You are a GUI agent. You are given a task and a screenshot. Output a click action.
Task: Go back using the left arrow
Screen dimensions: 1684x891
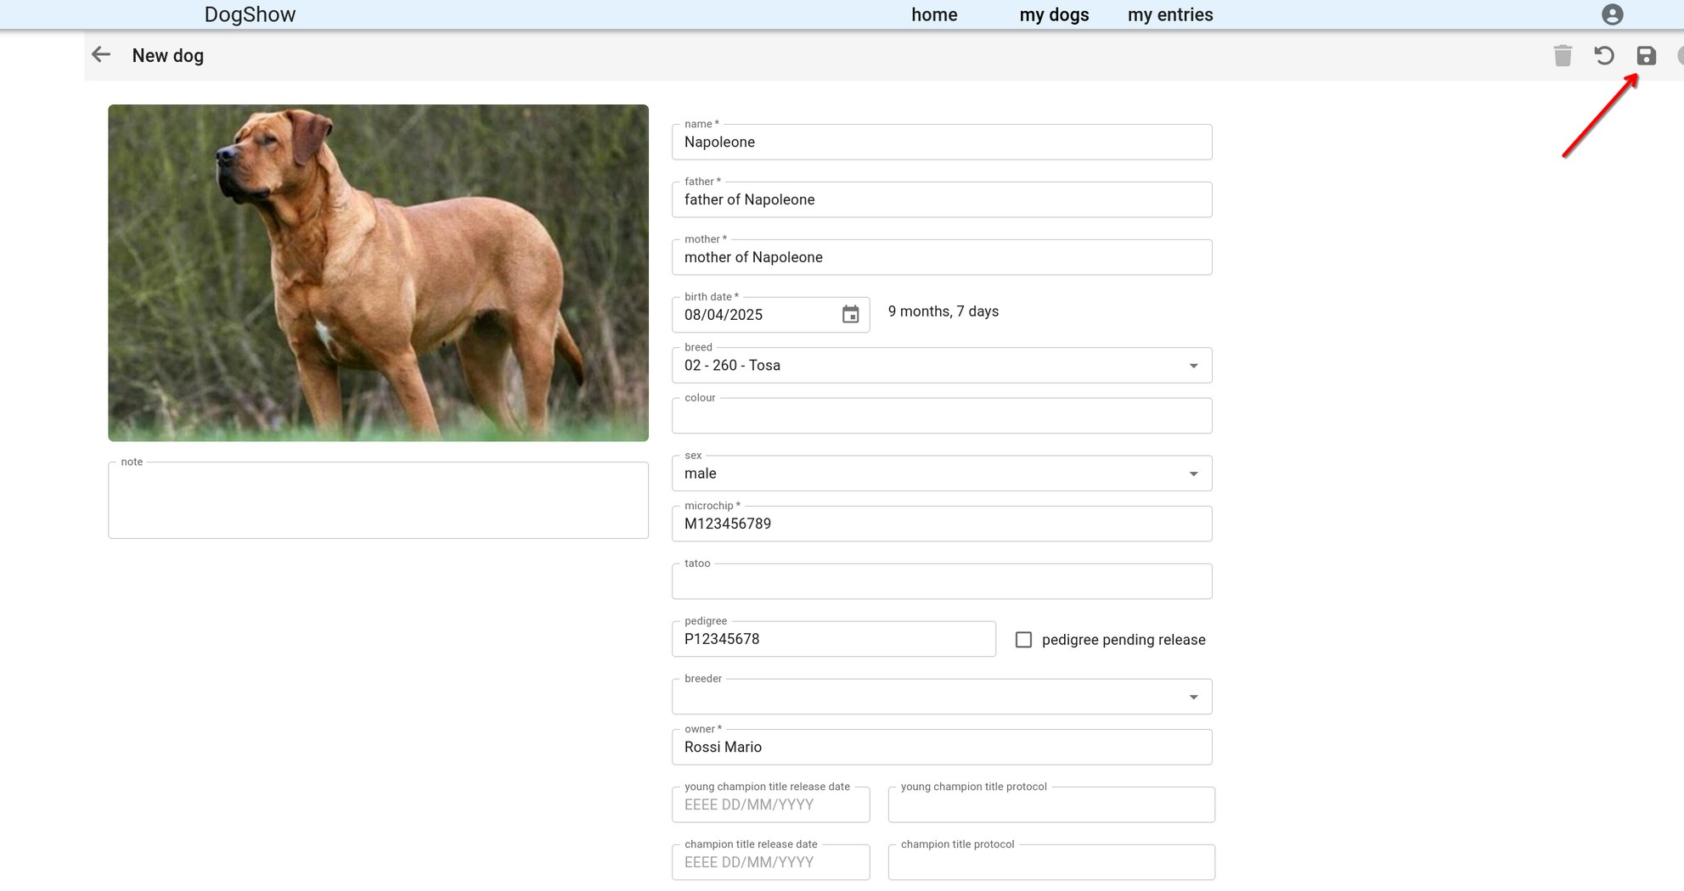pyautogui.click(x=101, y=55)
